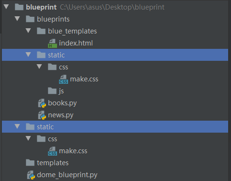Click the js folder icon
The image size is (231, 181).
point(52,91)
